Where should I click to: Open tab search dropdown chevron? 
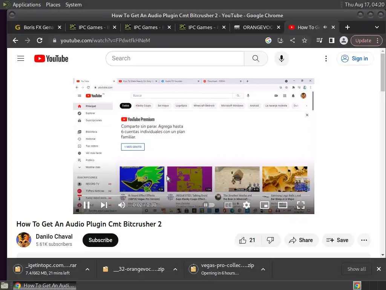coord(377,27)
